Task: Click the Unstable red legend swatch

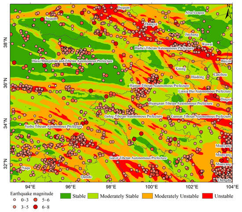Action: coord(208,196)
